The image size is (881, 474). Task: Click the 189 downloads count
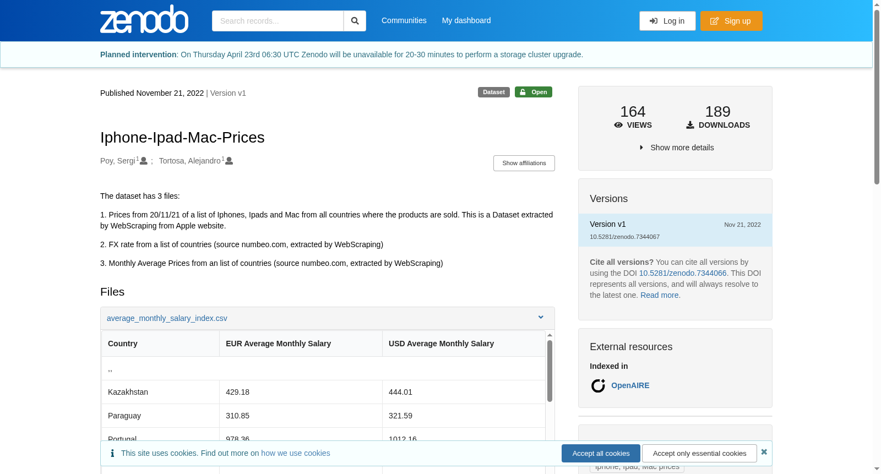pyautogui.click(x=718, y=112)
